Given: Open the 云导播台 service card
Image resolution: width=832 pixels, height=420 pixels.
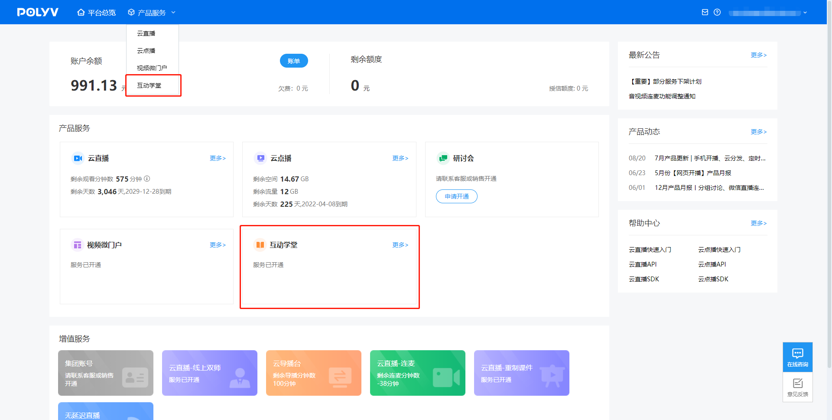Looking at the screenshot, I should pyautogui.click(x=314, y=373).
